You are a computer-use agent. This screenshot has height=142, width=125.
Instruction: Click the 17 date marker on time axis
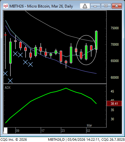point(43,131)
